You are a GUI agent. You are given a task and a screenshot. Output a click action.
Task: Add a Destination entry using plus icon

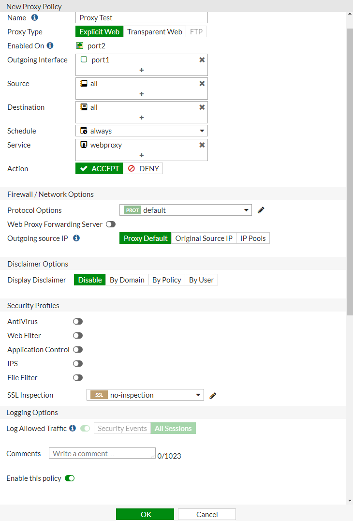pos(141,117)
